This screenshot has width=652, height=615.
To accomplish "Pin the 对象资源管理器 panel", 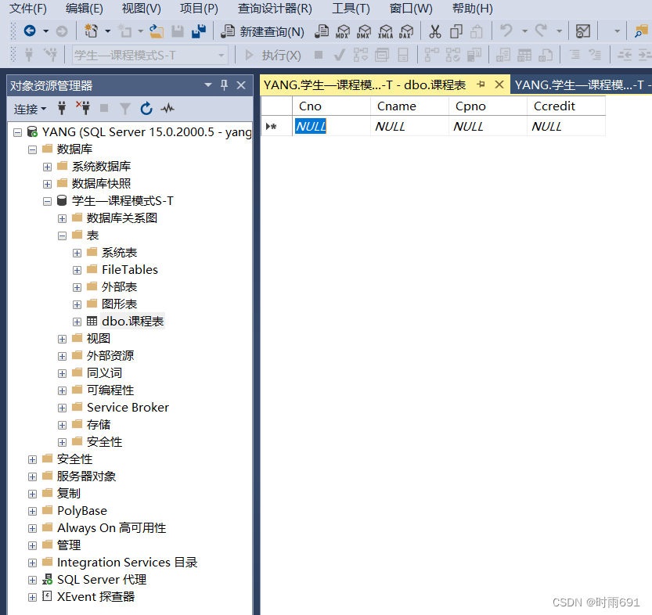I will 224,85.
